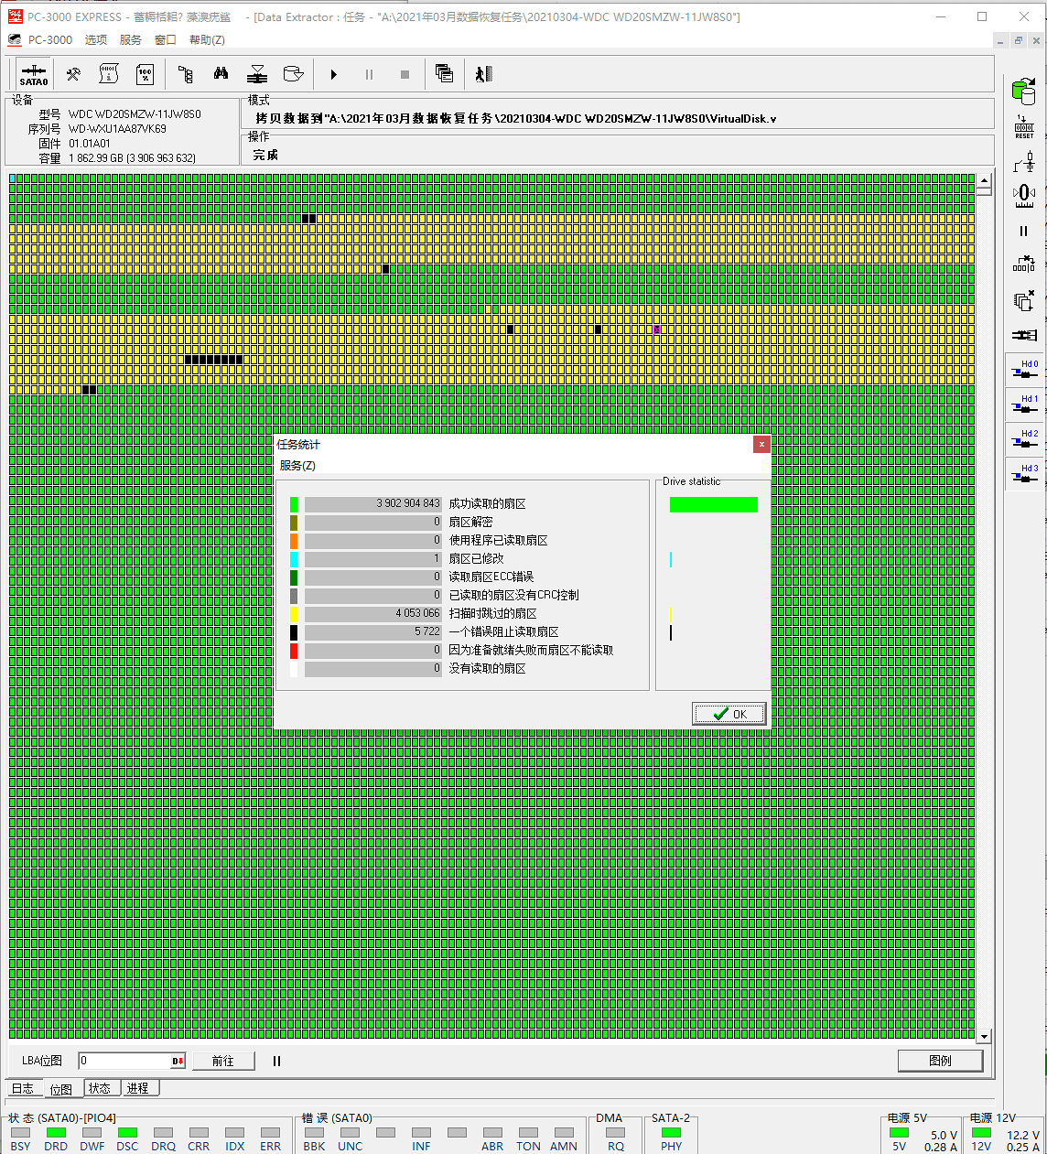This screenshot has height=1154, width=1047.
Task: Open the 服务 menu in menu bar
Action: pos(131,39)
